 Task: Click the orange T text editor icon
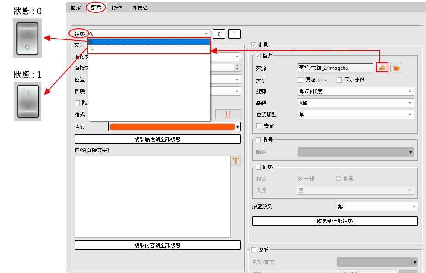click(x=235, y=161)
